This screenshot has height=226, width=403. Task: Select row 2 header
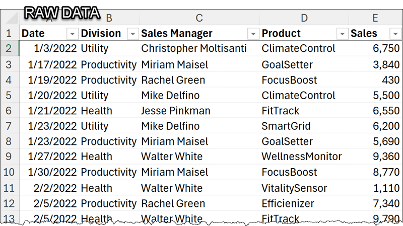click(10, 48)
